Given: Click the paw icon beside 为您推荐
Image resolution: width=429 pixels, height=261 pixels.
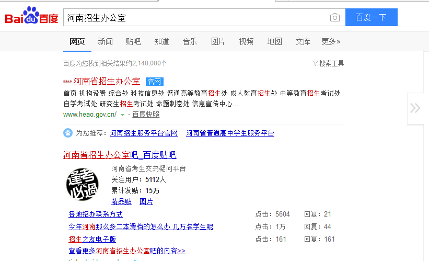Looking at the screenshot, I should pos(68,133).
